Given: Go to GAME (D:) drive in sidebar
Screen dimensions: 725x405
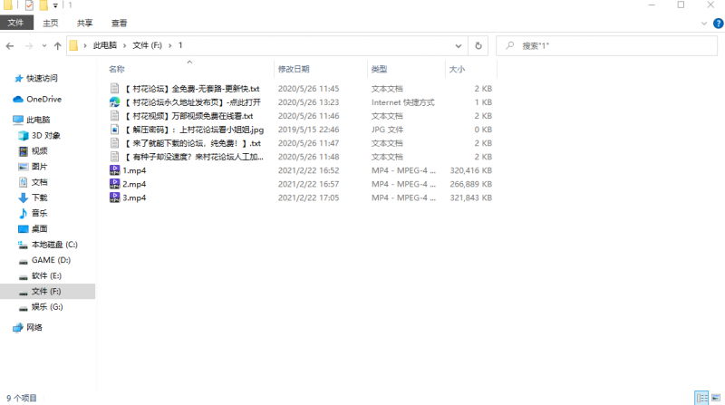Looking at the screenshot, I should (x=51, y=260).
